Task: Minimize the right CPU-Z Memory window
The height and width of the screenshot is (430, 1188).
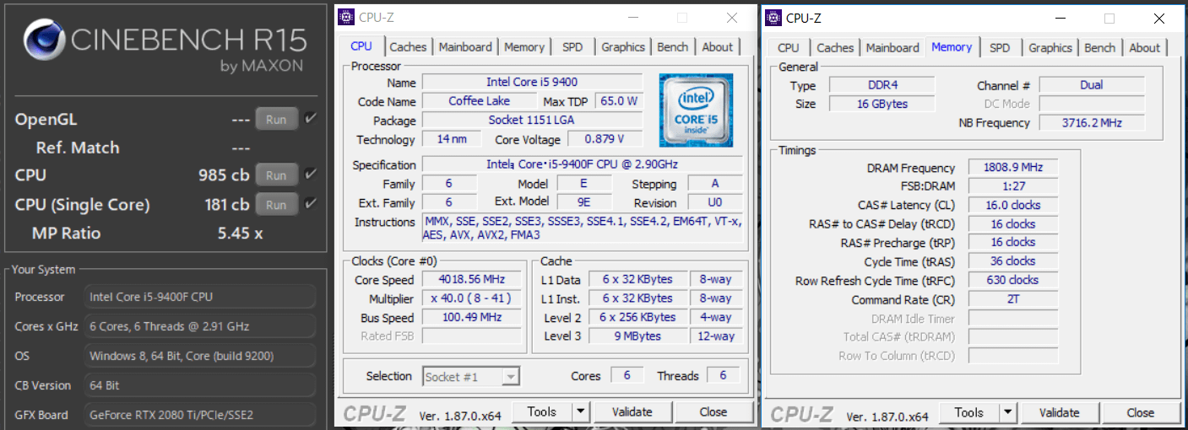Action: click(1061, 18)
